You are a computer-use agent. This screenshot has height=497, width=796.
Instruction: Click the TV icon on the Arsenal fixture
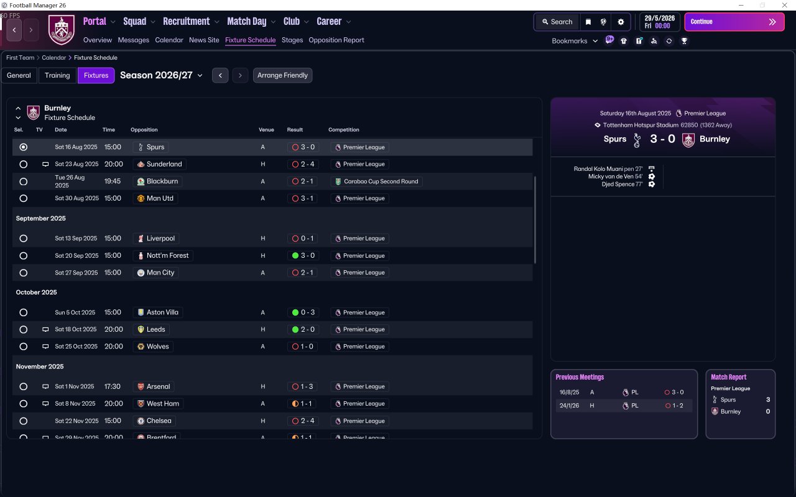coord(45,386)
